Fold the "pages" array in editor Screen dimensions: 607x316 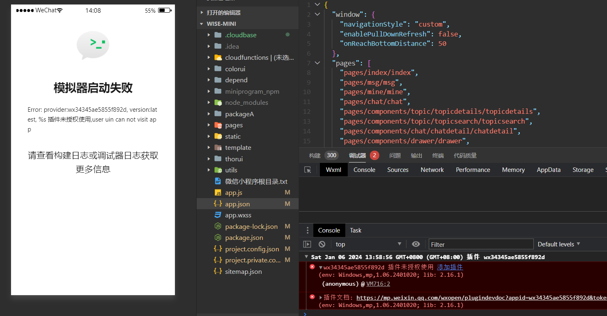click(x=317, y=63)
